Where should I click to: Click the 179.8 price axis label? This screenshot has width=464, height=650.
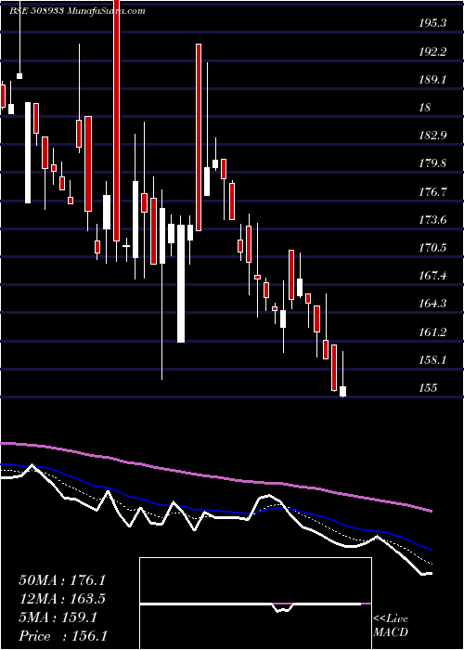pos(432,162)
